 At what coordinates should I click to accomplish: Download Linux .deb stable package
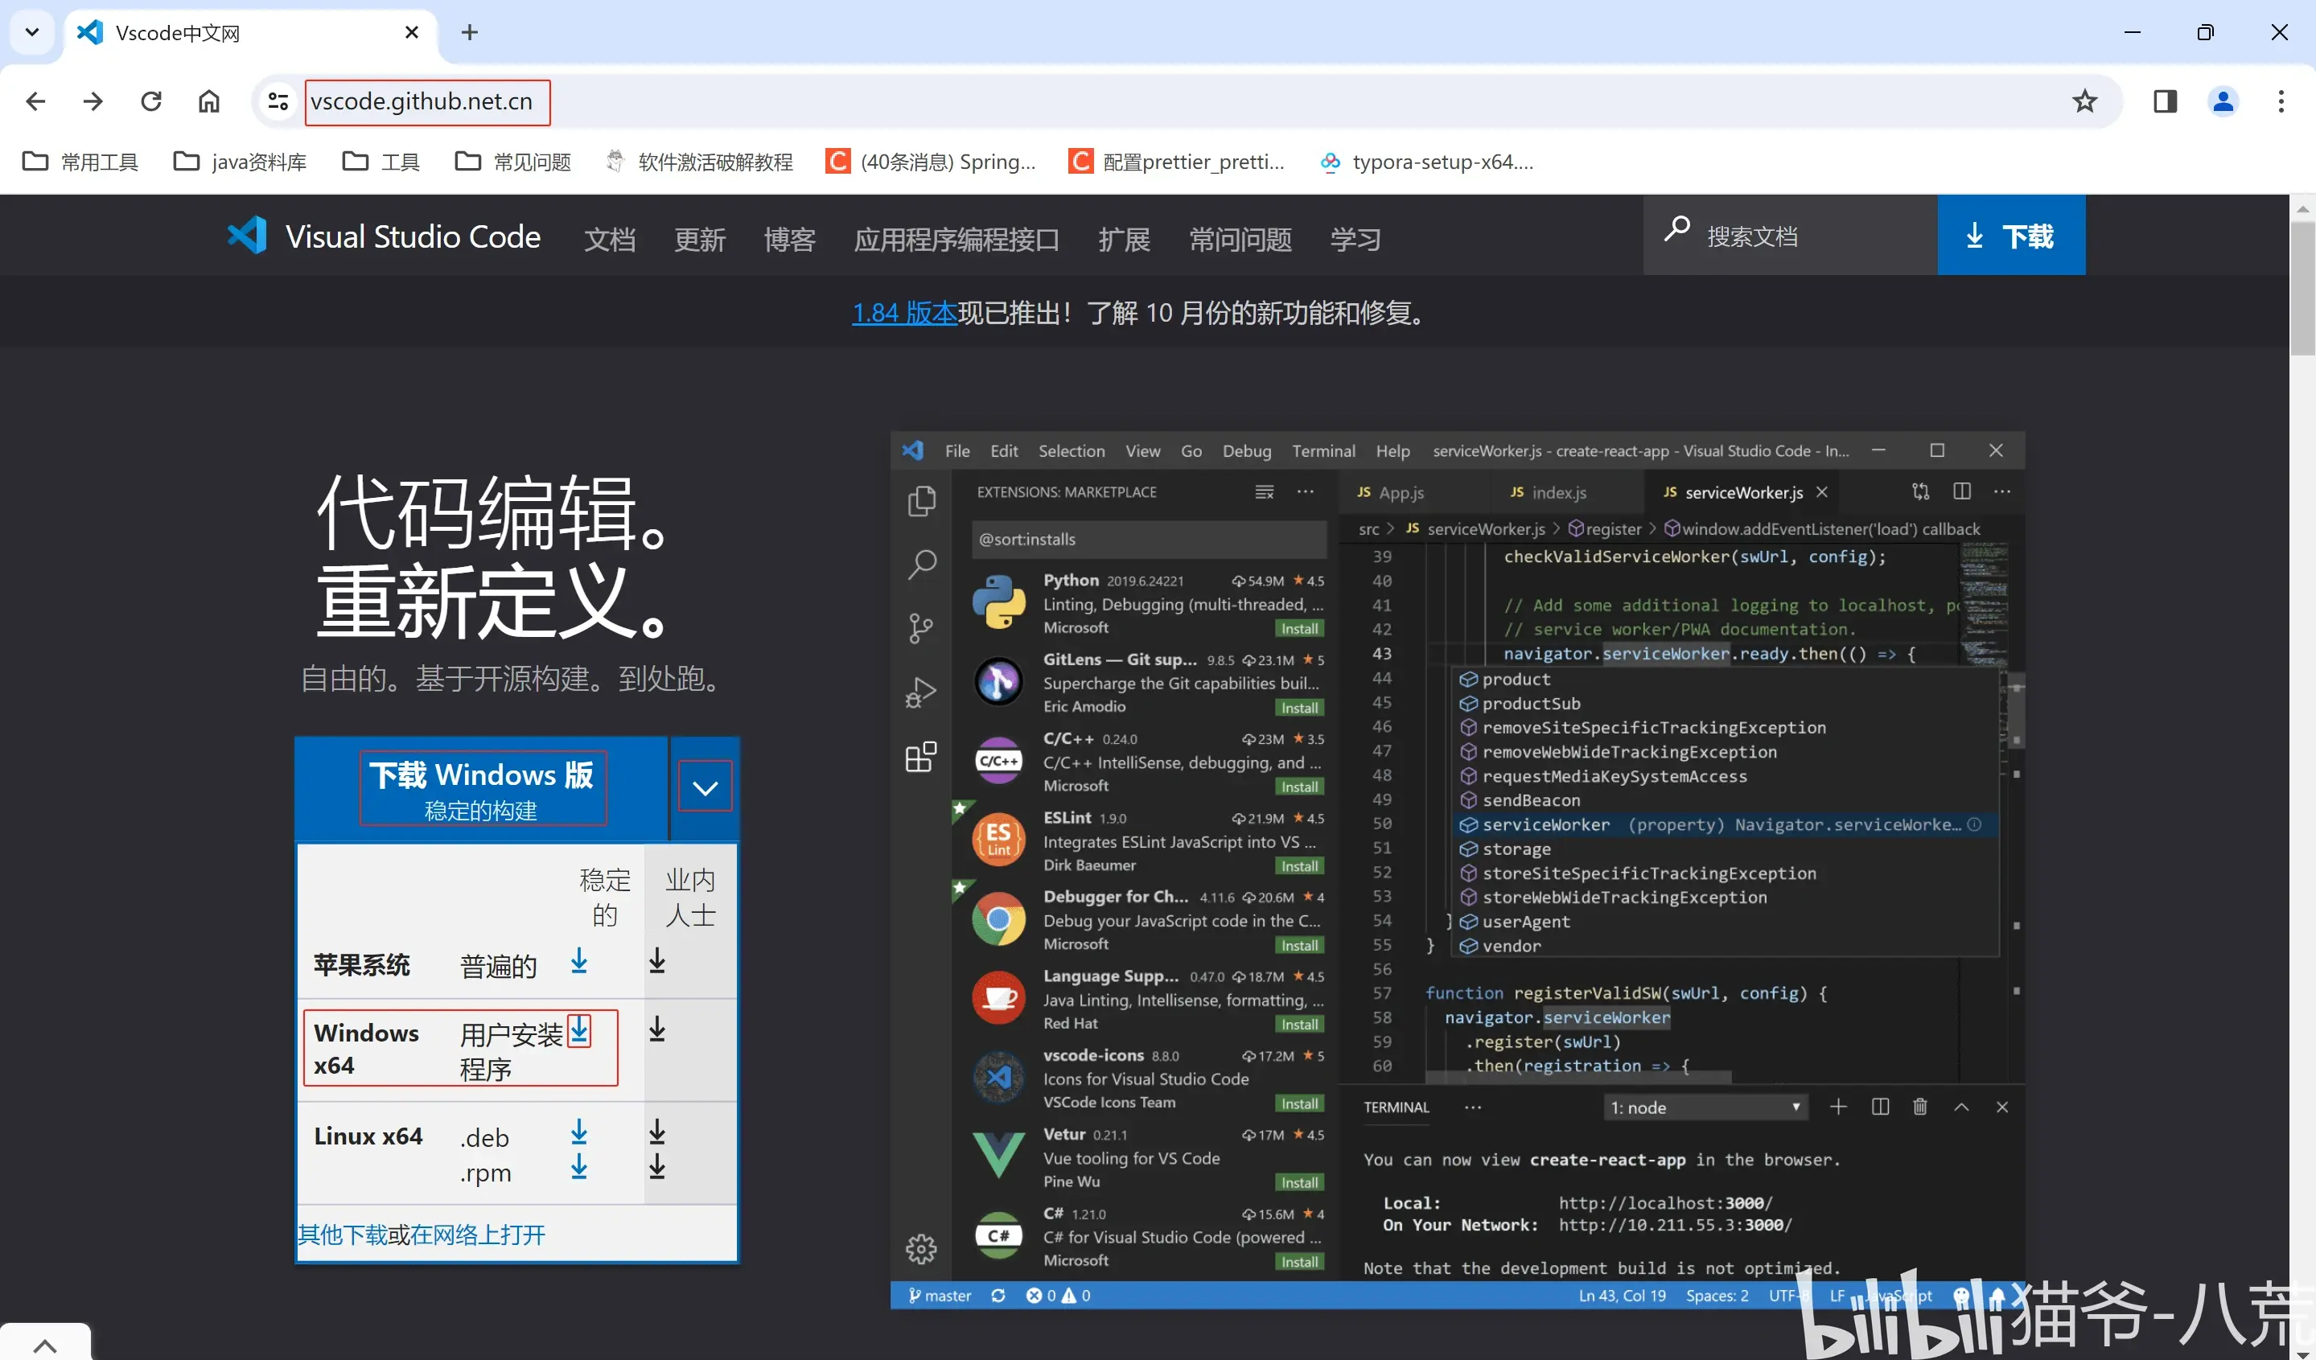tap(579, 1132)
